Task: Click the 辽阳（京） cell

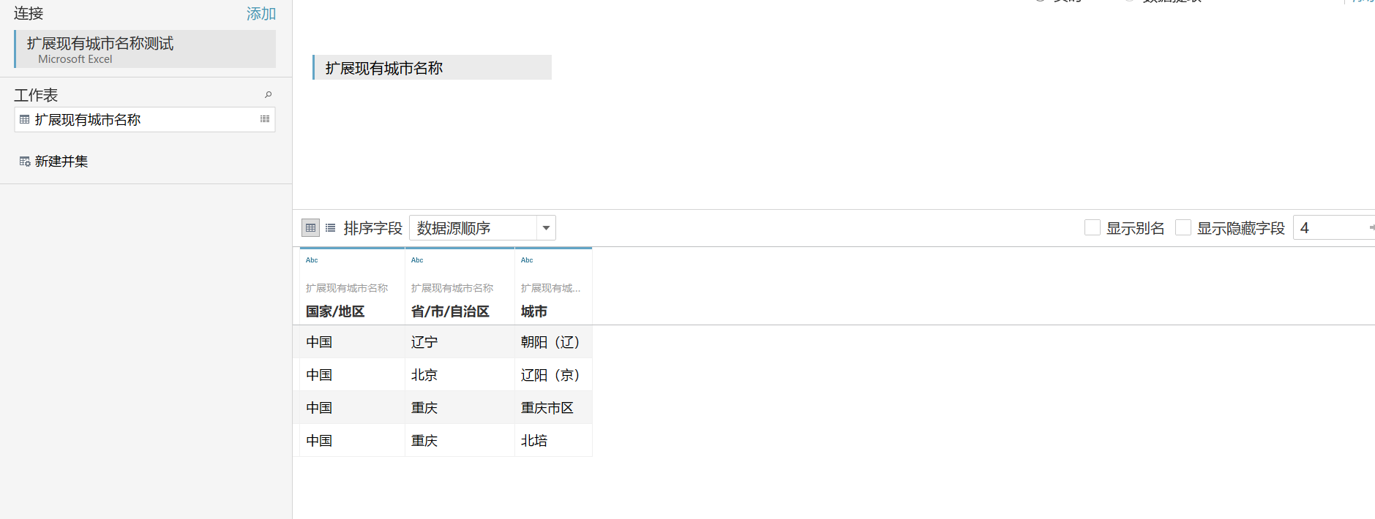Action: (553, 374)
